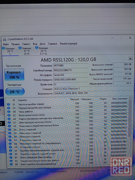Screen dimensions: 135x180
Task: Click the Хорошо 100 % health status button
Action: coord(14,74)
